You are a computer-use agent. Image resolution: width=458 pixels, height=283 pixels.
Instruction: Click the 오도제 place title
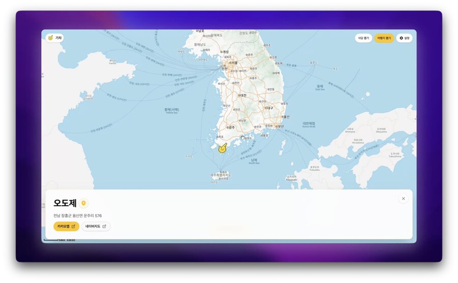pos(65,203)
